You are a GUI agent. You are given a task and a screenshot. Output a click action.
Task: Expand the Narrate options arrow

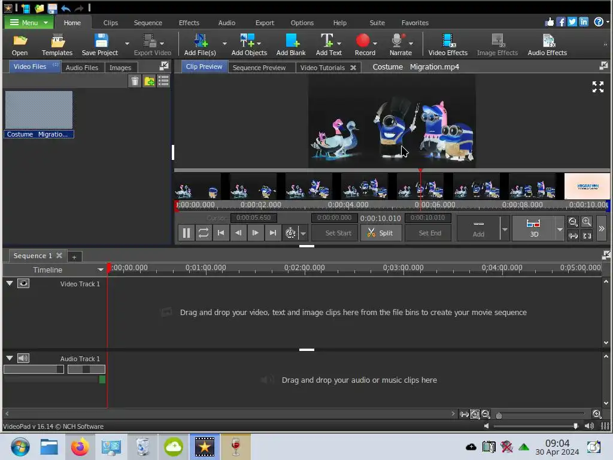[411, 43]
